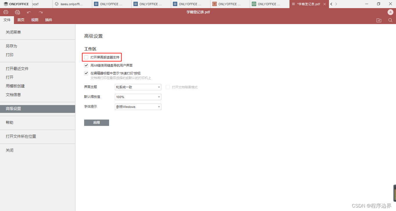The width and height of the screenshot is (396, 211).
Task: Choose 打印 from the file menu
Action: [38, 55]
